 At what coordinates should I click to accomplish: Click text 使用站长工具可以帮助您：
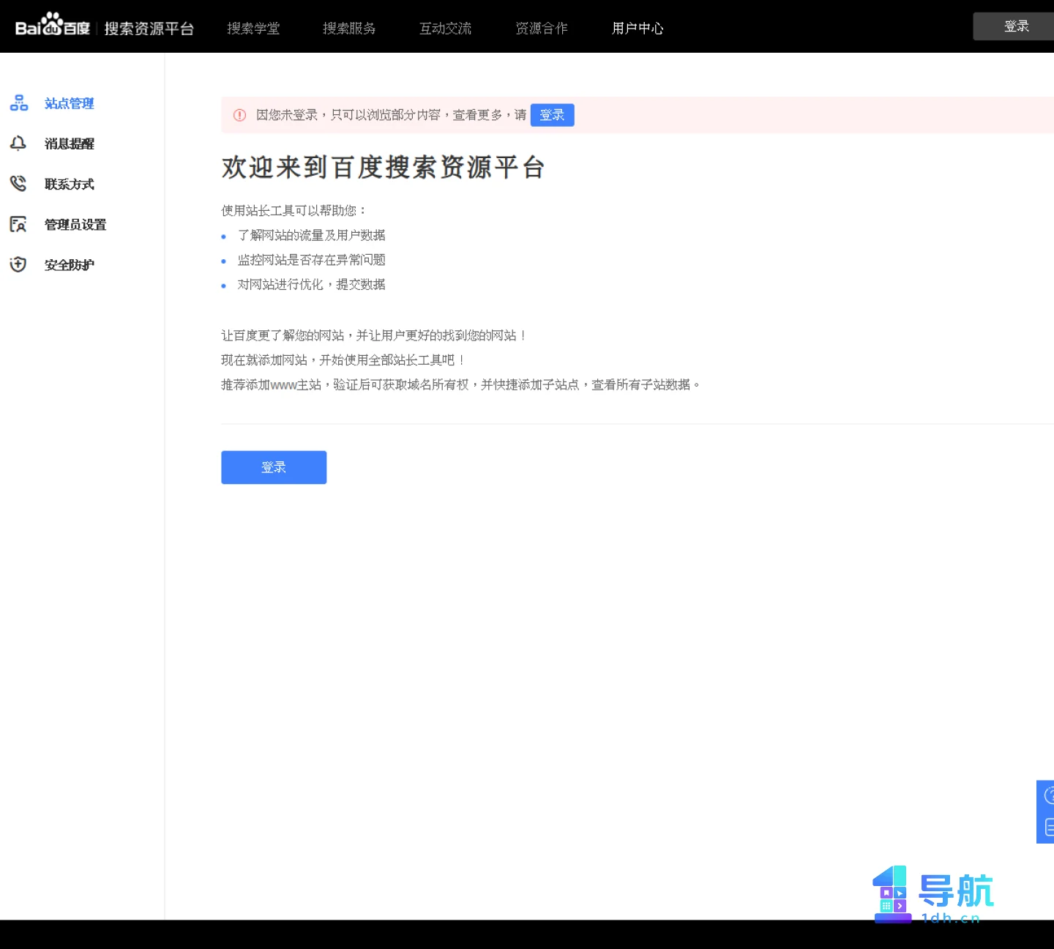(294, 210)
